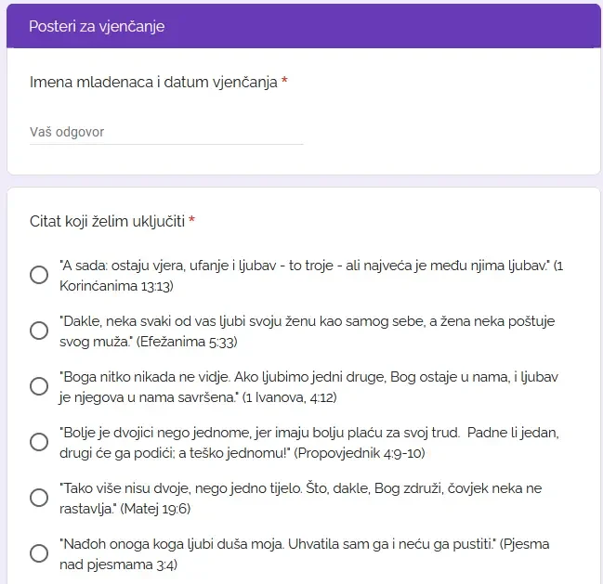Click 'rastavlja.' (Matej 19:6) on the second line
This screenshot has width=603, height=584.
click(x=125, y=509)
